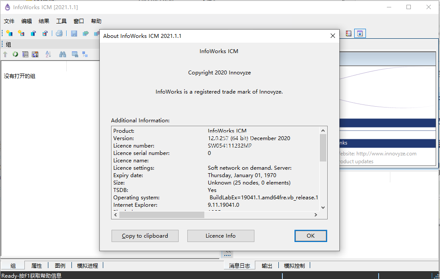Image resolution: width=440 pixels, height=279 pixels.
Task: Click the 没有打开的组 text in left panel
Action: [20, 76]
